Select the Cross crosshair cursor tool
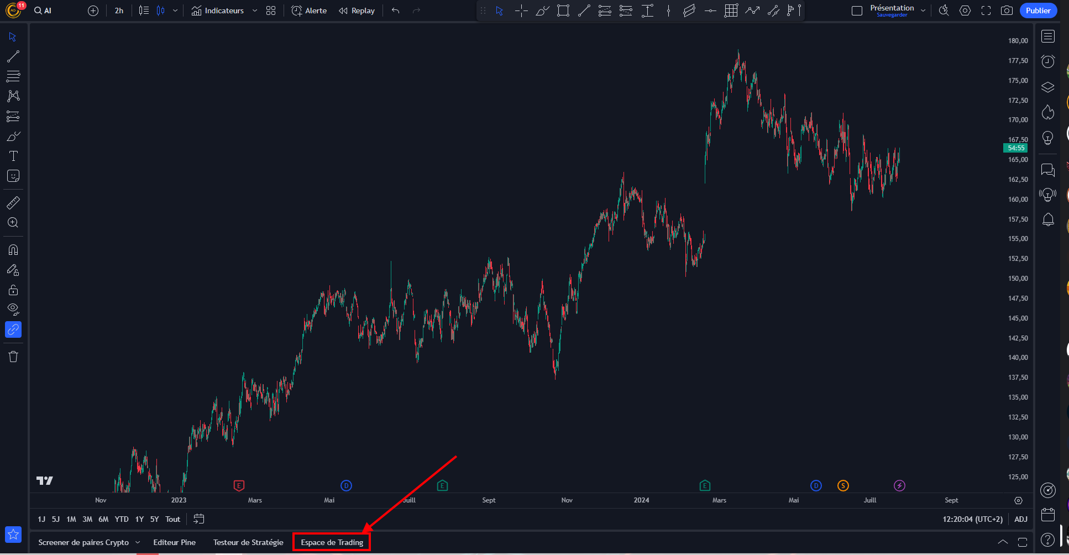The image size is (1069, 555). tap(520, 11)
